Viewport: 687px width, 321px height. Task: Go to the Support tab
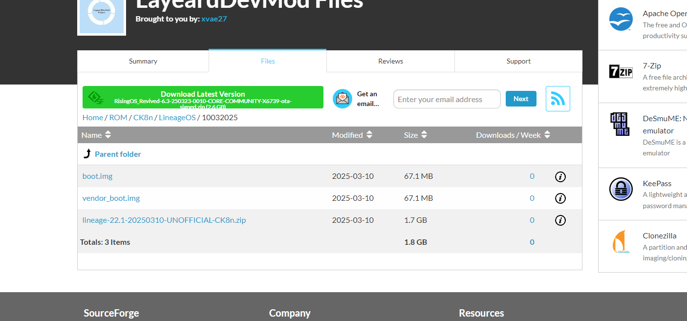(518, 61)
